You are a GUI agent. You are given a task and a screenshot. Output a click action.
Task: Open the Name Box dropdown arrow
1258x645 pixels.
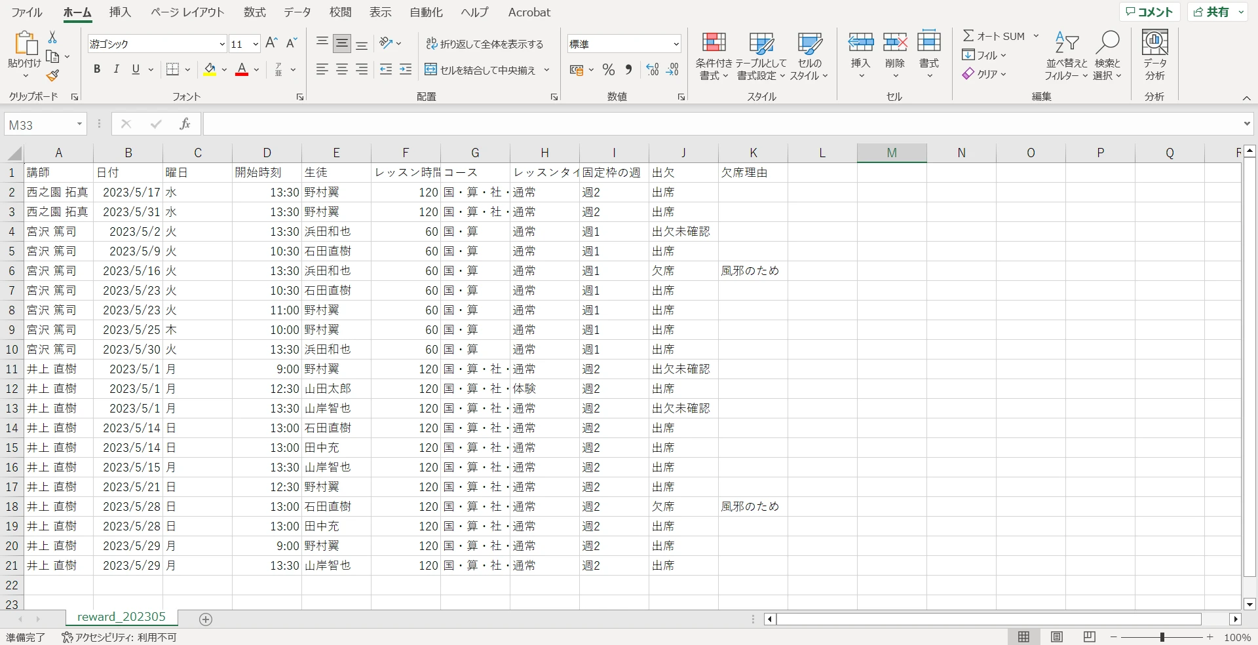tap(79, 124)
